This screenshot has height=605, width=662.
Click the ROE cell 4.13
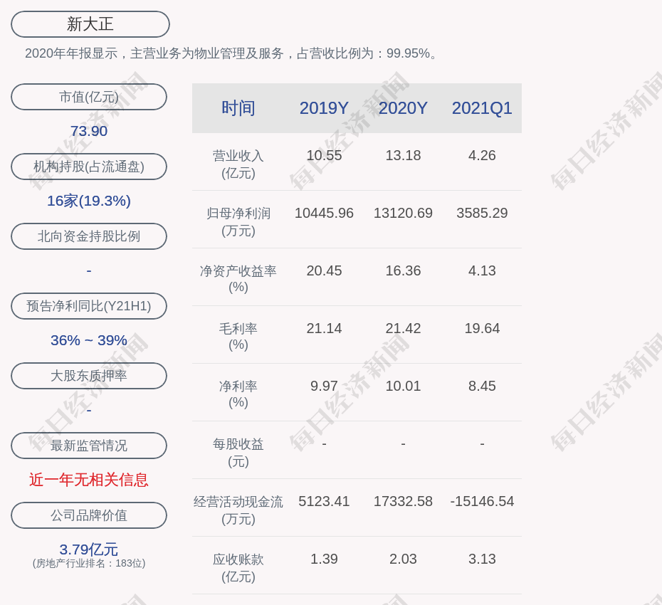(x=482, y=270)
